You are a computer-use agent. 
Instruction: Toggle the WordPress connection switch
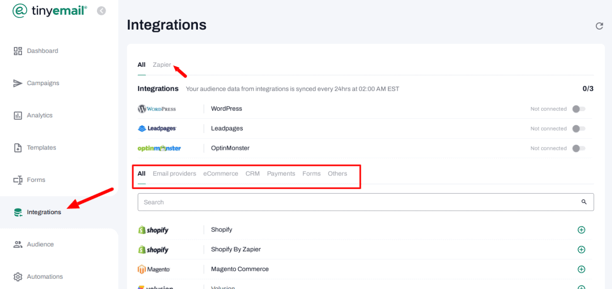[x=578, y=109]
